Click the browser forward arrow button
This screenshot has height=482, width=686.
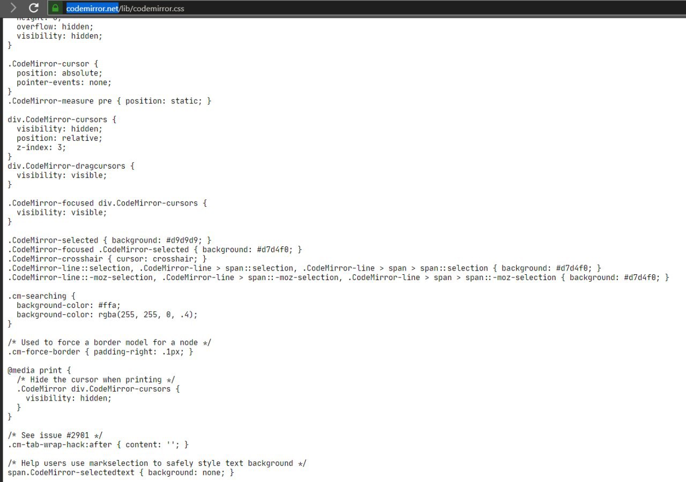[x=13, y=8]
